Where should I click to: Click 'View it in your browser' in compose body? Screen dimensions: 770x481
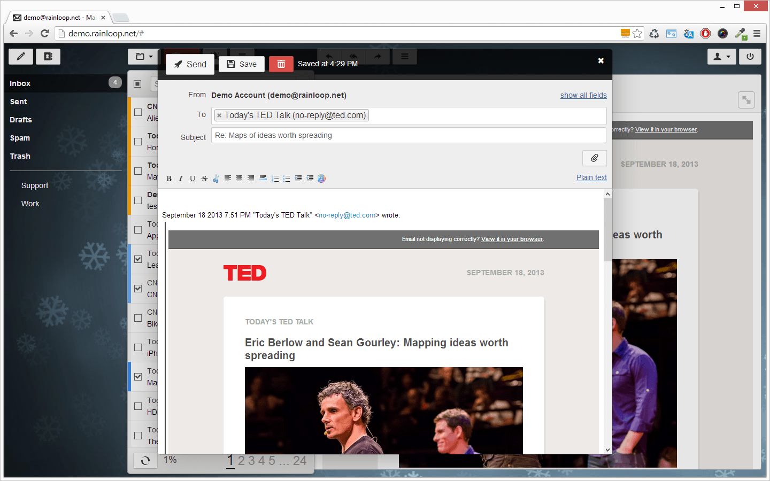tap(512, 239)
